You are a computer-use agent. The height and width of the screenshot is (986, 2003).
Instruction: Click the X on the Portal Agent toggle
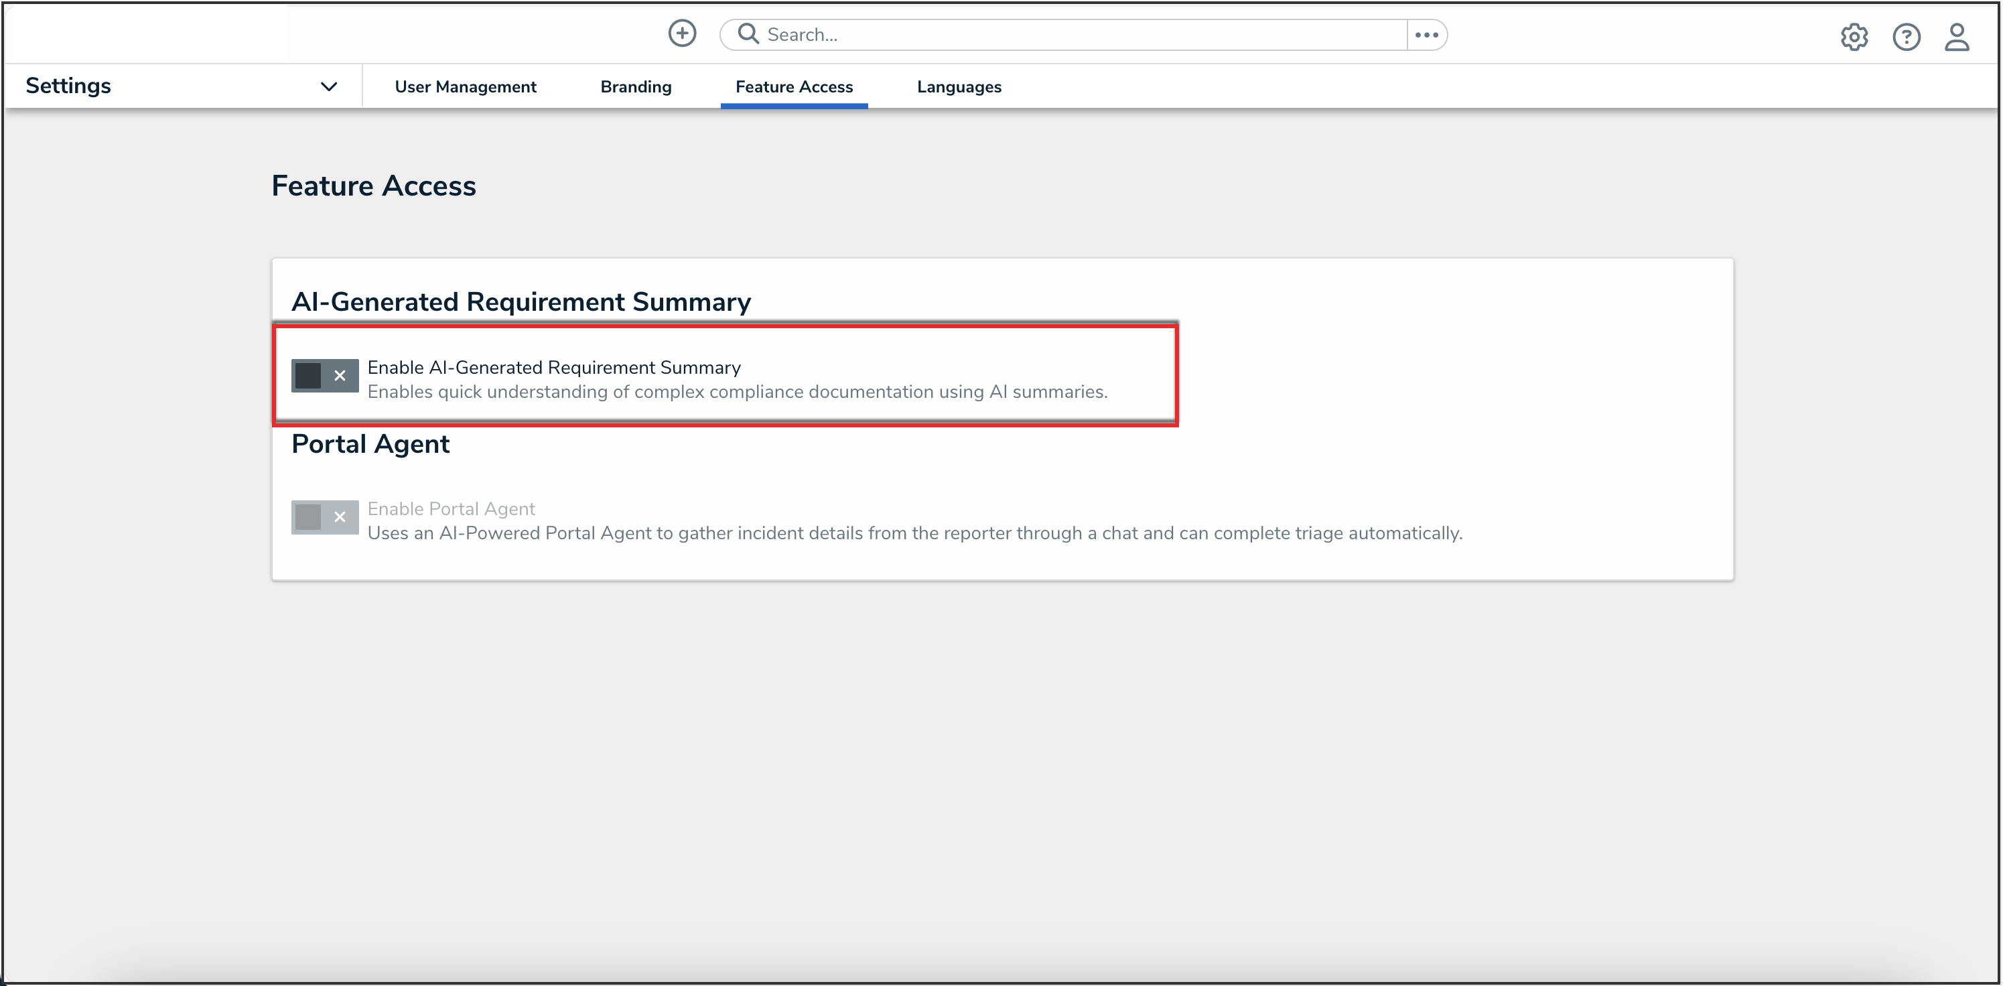coord(340,517)
